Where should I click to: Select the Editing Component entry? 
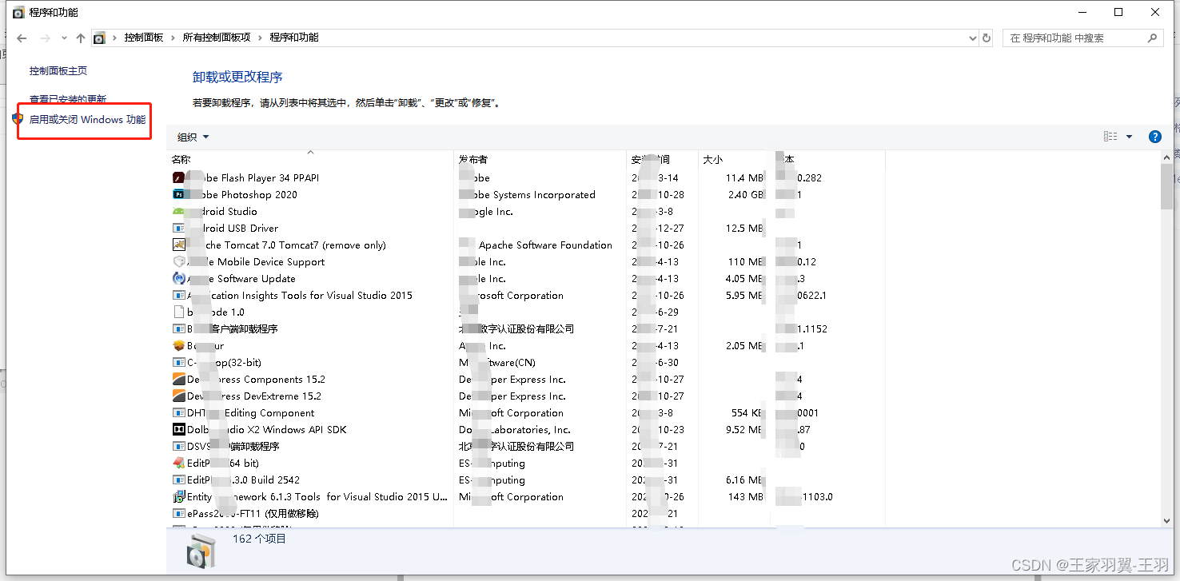(x=251, y=413)
